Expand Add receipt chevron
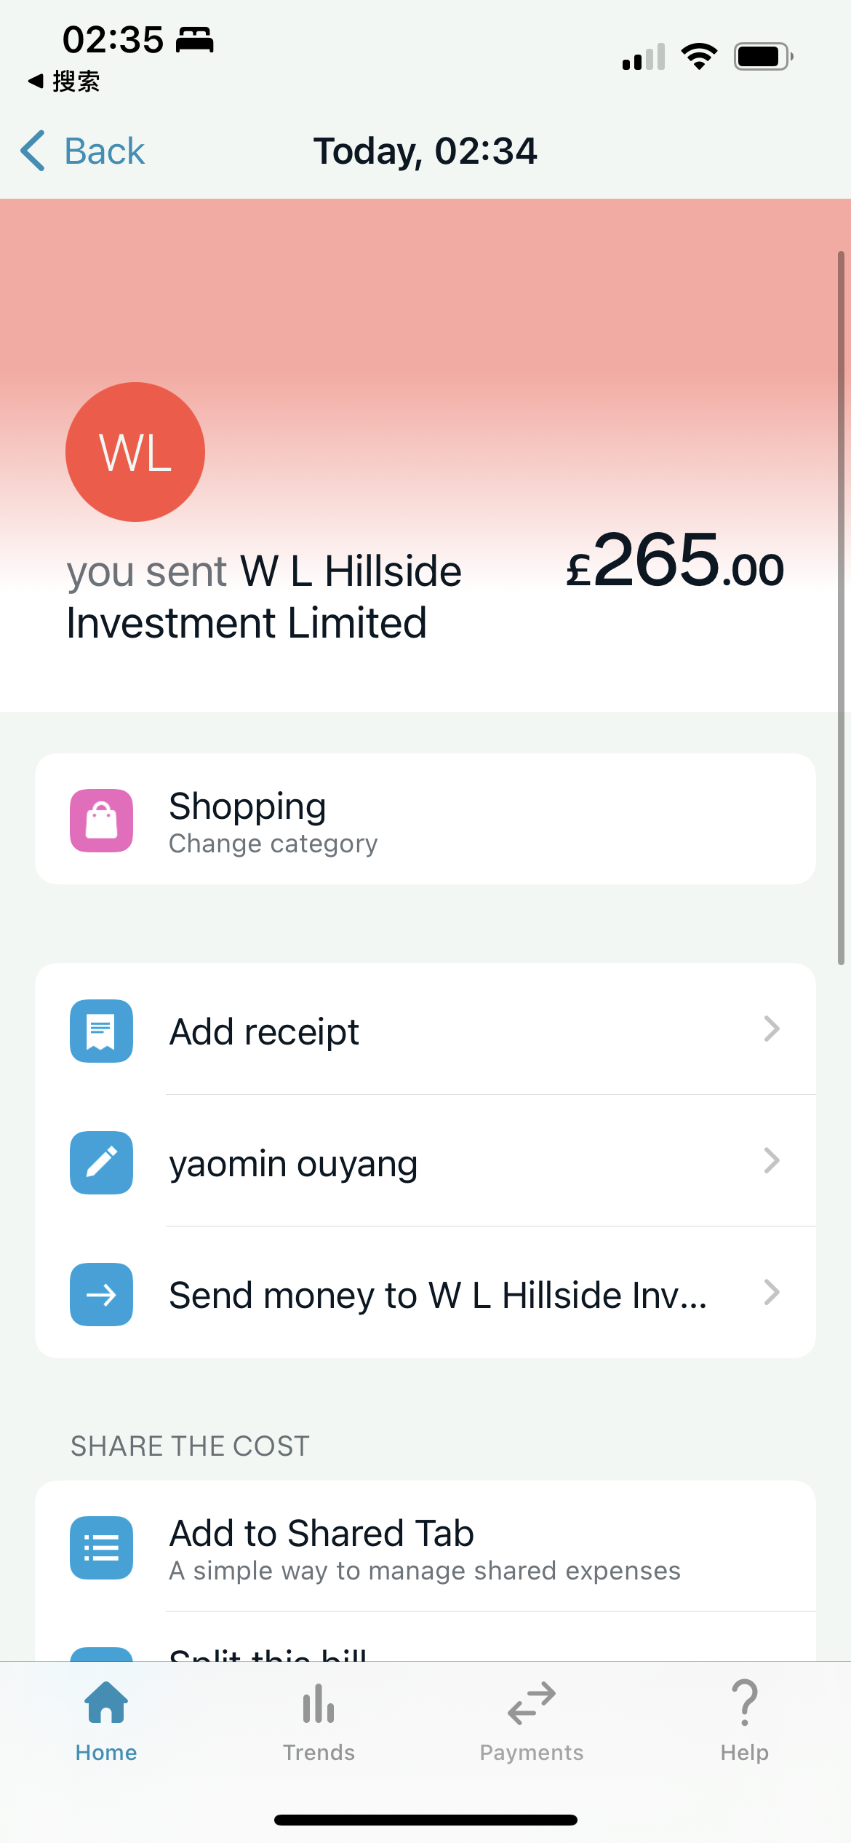851x1843 pixels. (x=771, y=1029)
